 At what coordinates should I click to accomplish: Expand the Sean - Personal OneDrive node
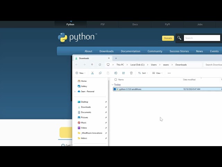click(x=75, y=92)
